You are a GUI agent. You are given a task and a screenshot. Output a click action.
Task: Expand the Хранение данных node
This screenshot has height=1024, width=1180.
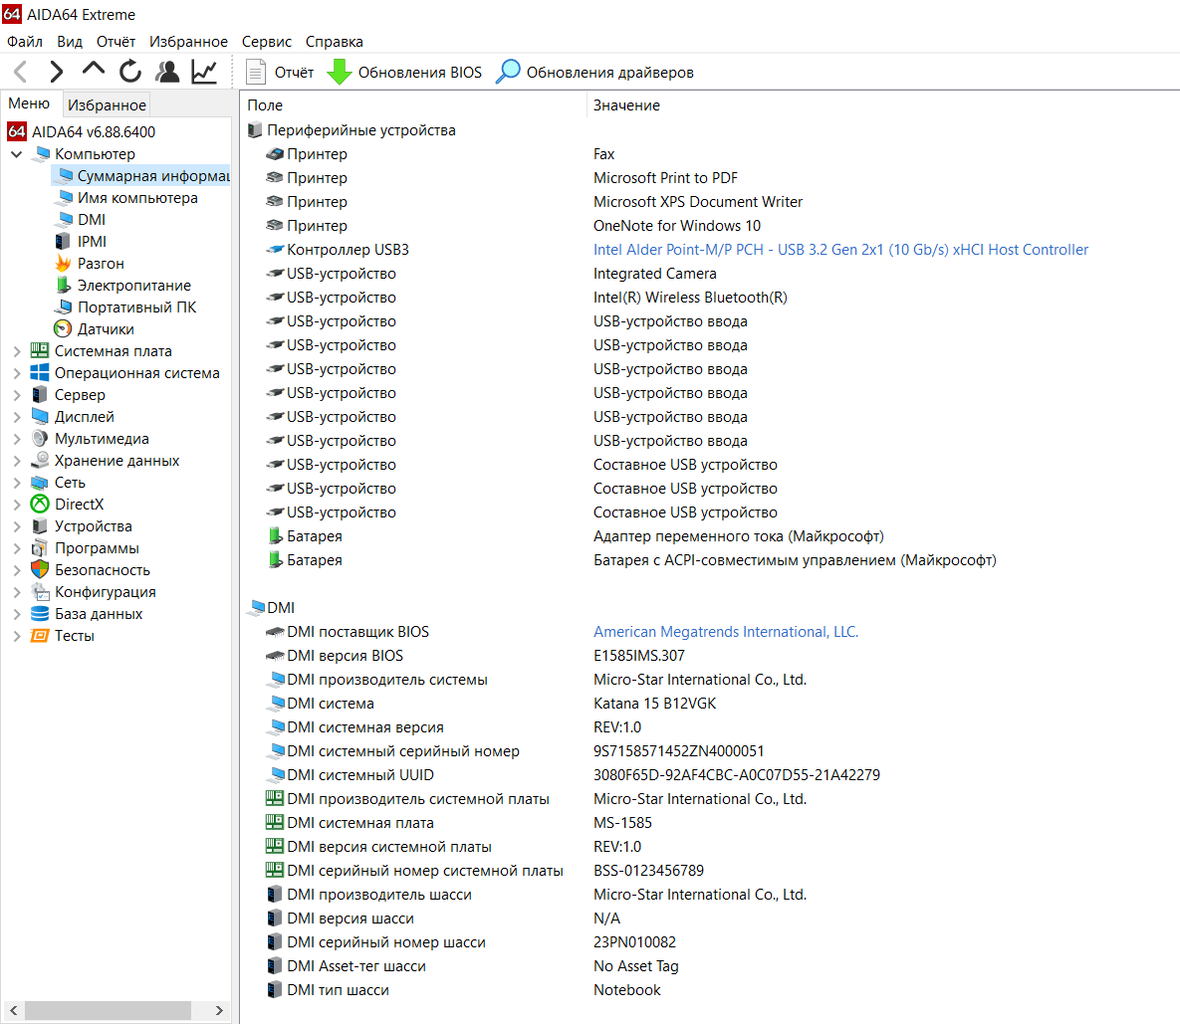click(17, 460)
